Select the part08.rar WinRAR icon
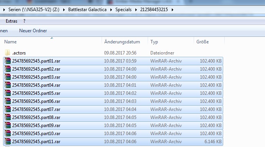Viewport: 265px width, 147px height. 8,117
